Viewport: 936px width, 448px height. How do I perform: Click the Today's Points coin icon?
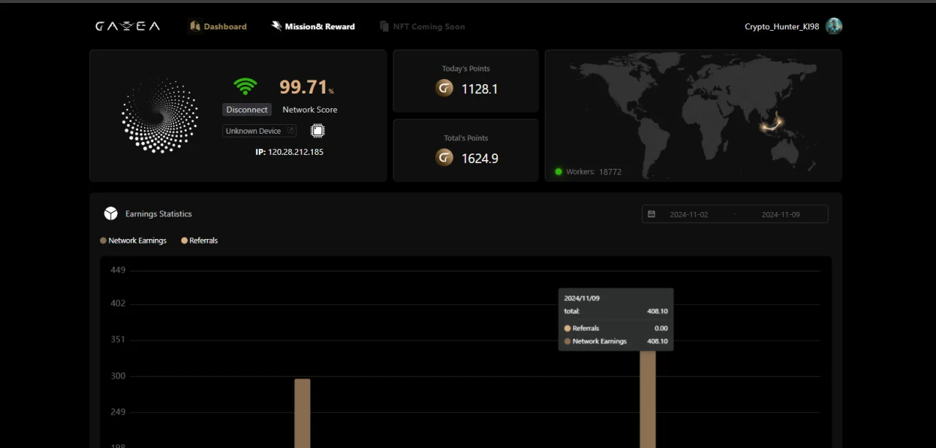coord(444,88)
